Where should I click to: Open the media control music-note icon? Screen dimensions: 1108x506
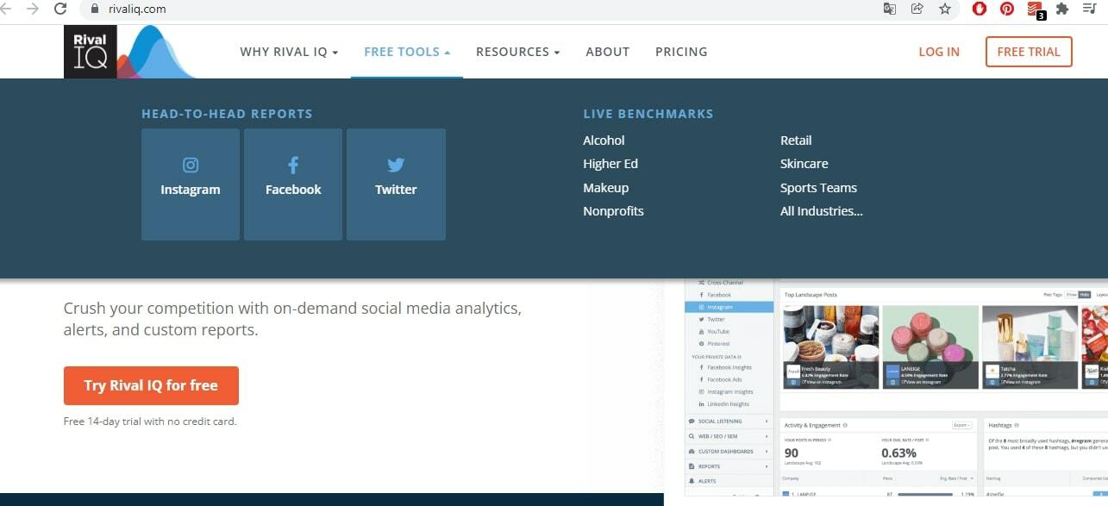point(1089,9)
